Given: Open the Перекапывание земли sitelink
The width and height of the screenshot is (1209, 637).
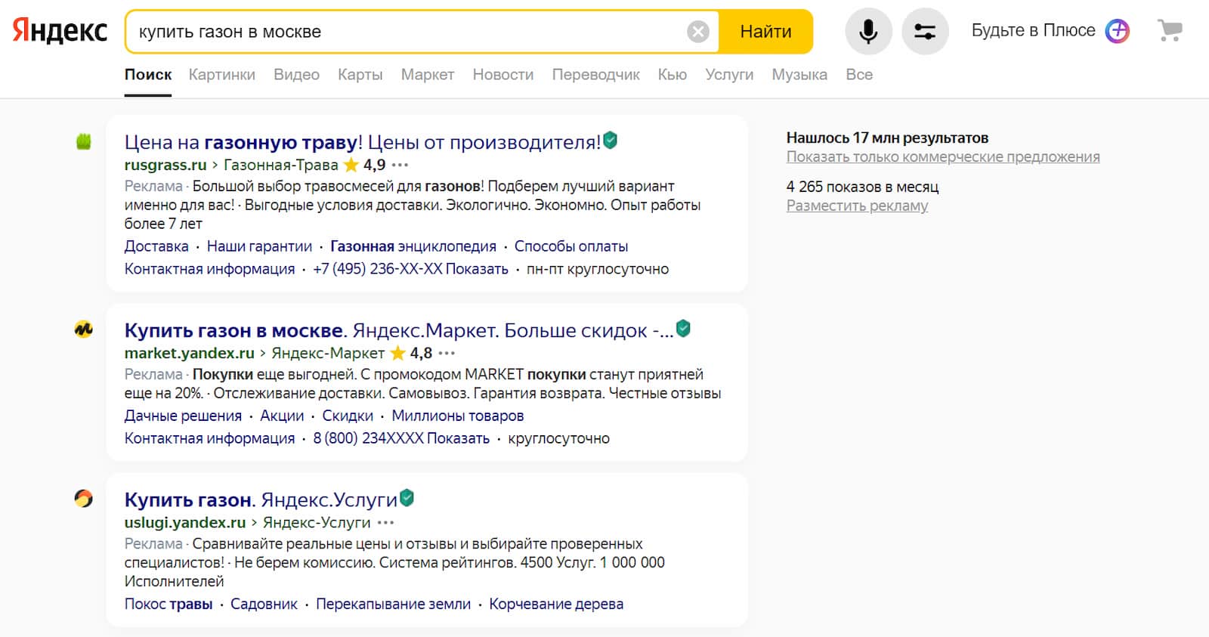Looking at the screenshot, I should click(x=393, y=604).
